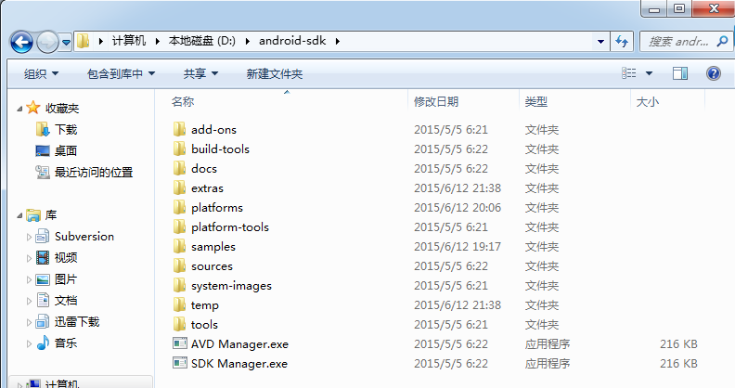Click the Forward navigation arrow button
The height and width of the screenshot is (388, 735).
(x=47, y=42)
